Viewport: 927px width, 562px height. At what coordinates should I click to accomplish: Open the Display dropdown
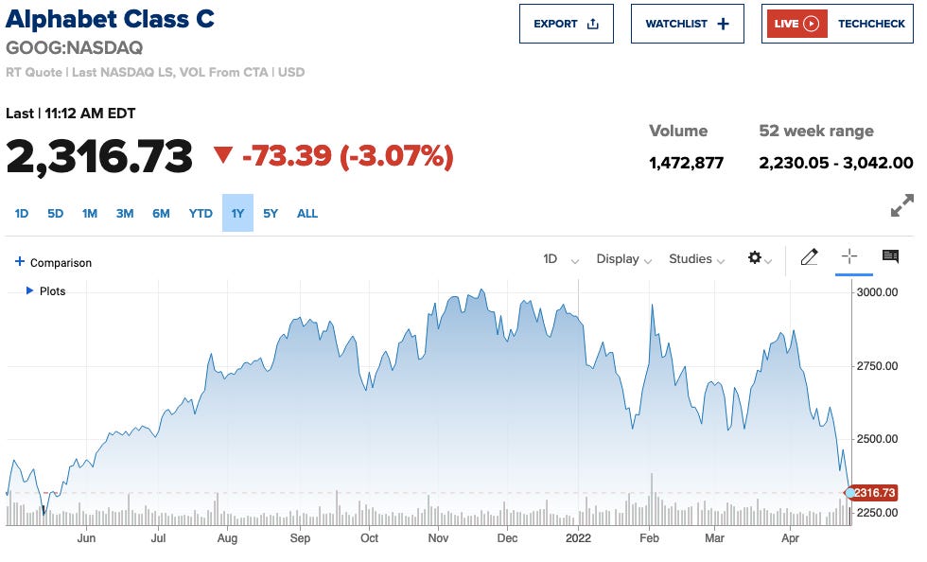pos(622,258)
